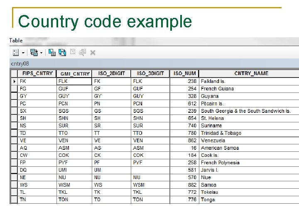Image resolution: width=299 pixels, height=224 pixels.
Task: Click the Jarvis I. empty ISO_3DIGIT cell
Action: click(150, 170)
